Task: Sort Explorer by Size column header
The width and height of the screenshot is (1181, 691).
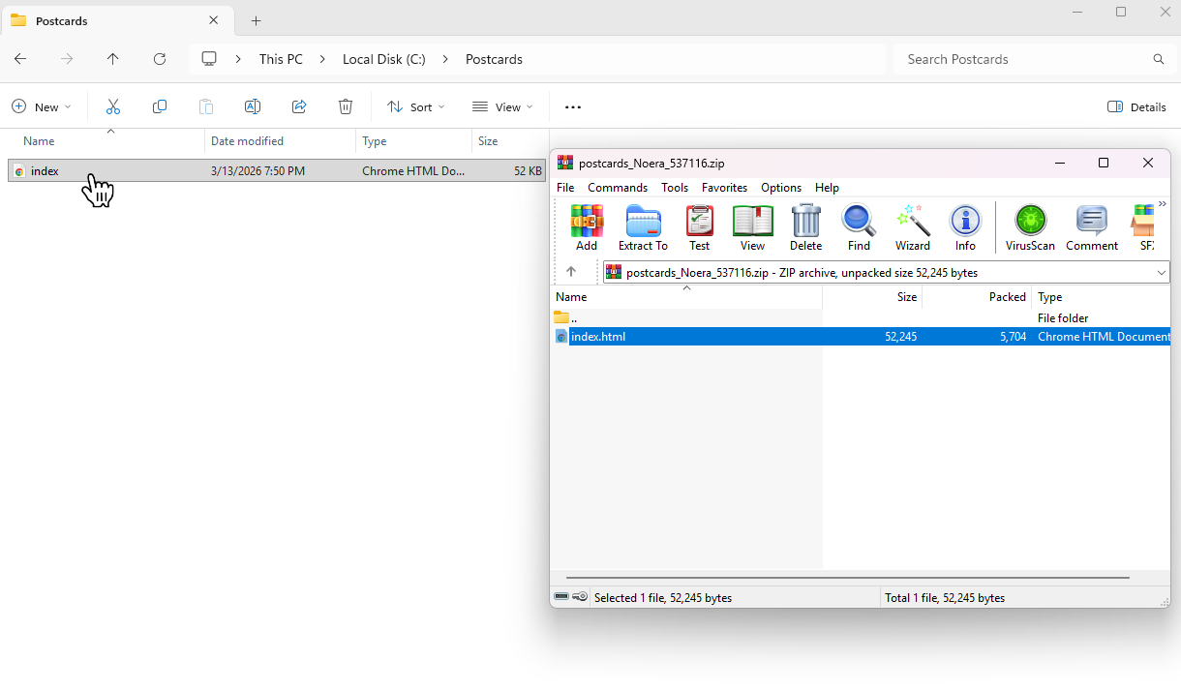Action: tap(510, 141)
